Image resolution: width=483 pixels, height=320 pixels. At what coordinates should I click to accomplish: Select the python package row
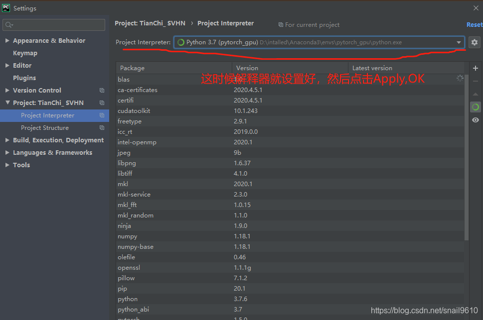coord(290,299)
